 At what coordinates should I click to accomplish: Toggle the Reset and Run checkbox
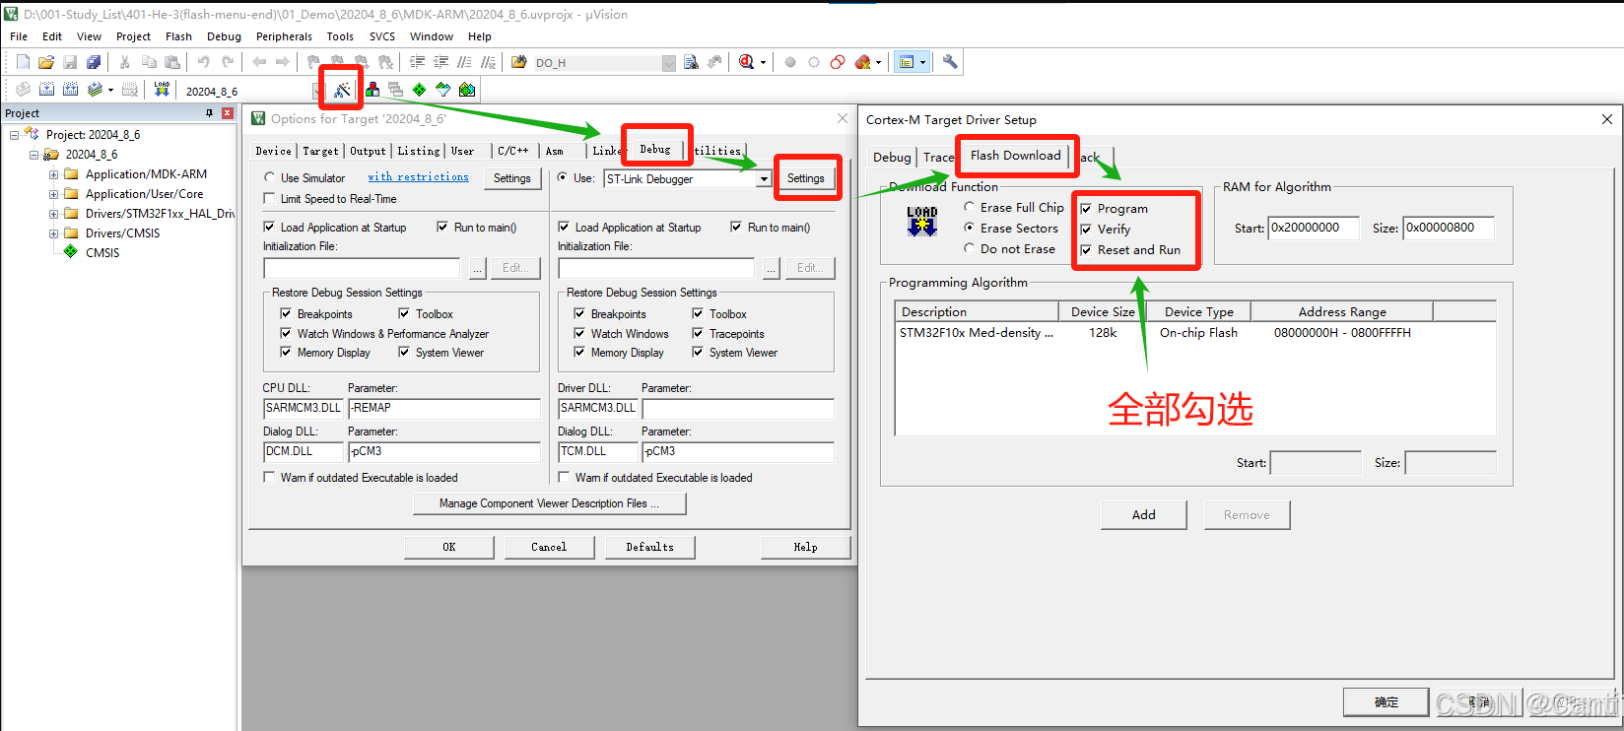pyautogui.click(x=1086, y=250)
